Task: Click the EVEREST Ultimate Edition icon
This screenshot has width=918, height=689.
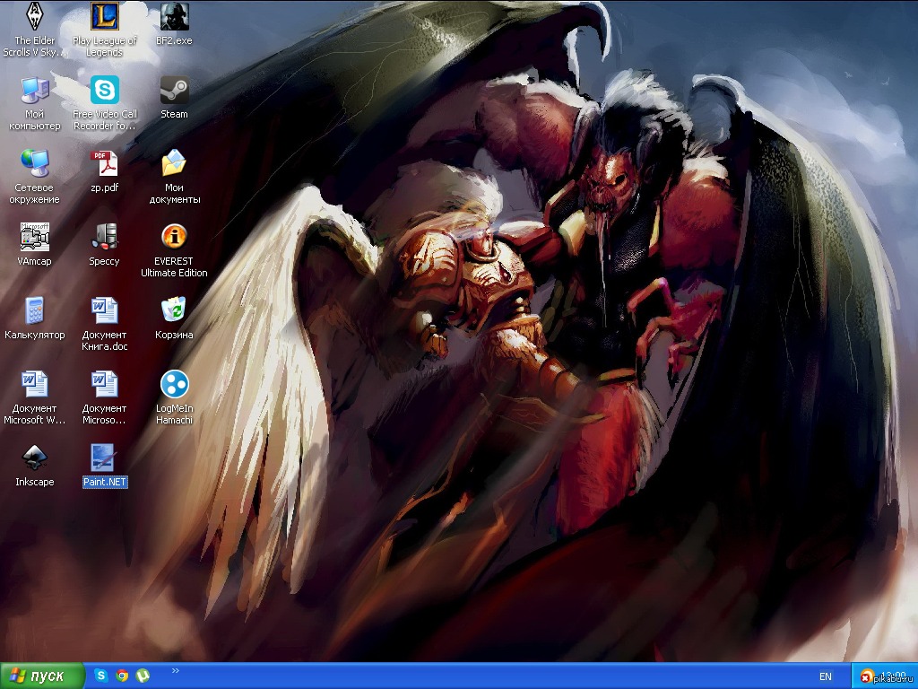Action: [x=174, y=238]
